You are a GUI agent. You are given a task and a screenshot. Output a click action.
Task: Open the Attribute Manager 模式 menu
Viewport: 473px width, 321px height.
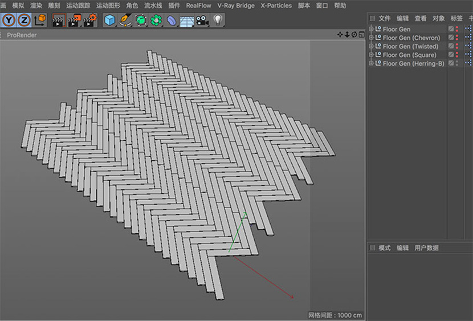click(385, 247)
